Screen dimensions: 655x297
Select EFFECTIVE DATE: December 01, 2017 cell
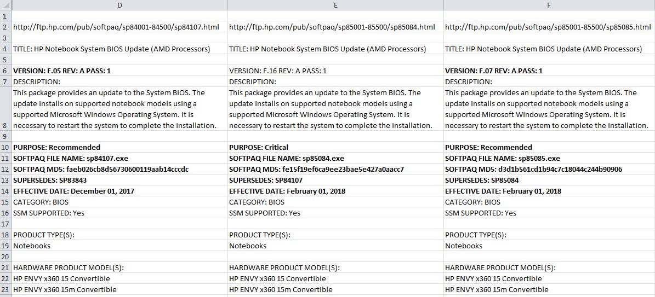coord(74,191)
